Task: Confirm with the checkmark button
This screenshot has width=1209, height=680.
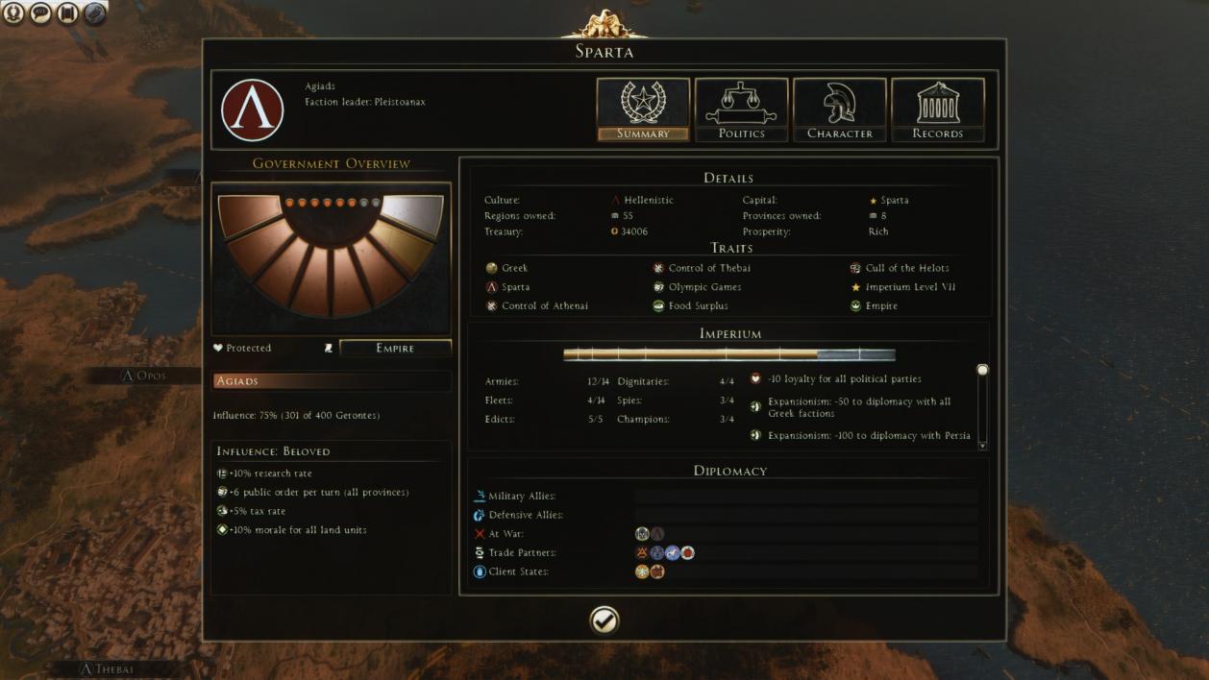Action: point(604,620)
